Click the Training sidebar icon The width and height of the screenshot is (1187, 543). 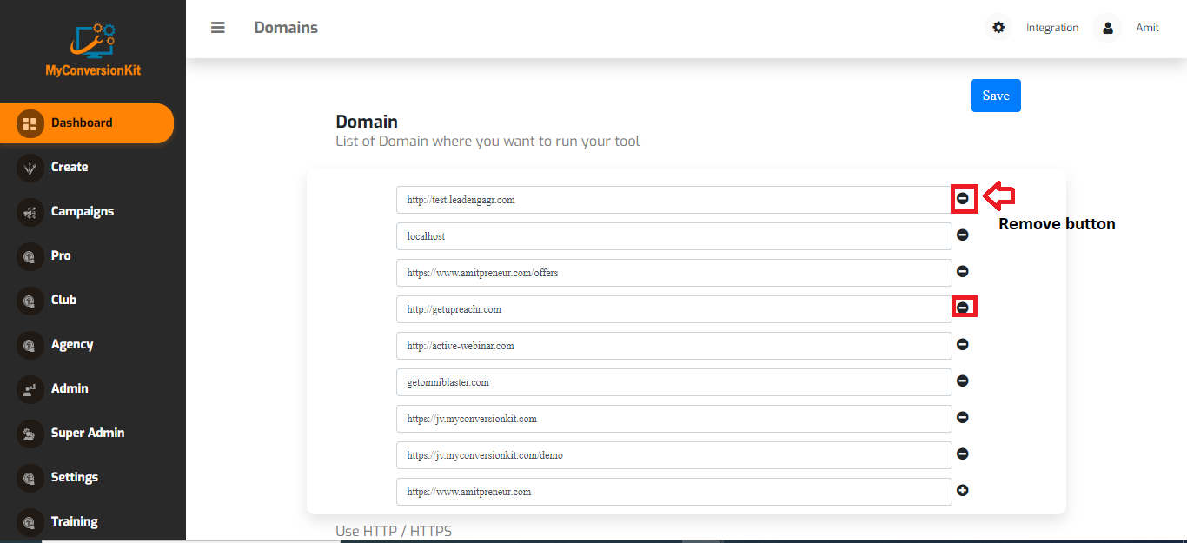tap(30, 522)
